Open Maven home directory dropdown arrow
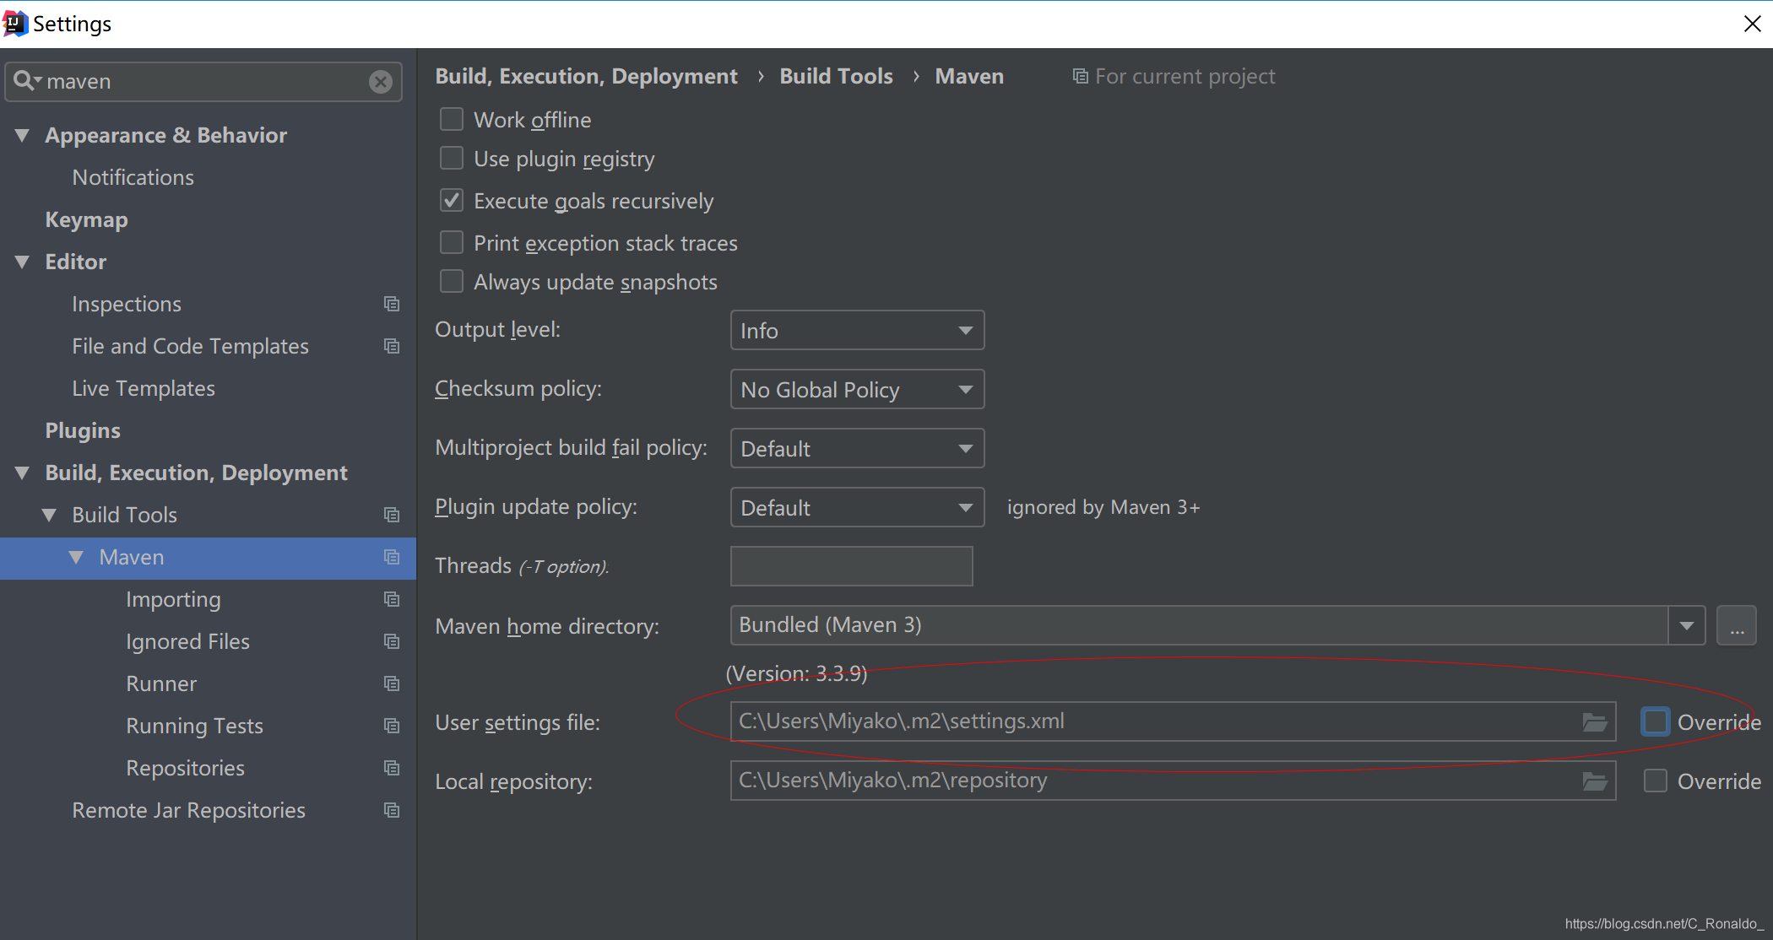 1687,625
